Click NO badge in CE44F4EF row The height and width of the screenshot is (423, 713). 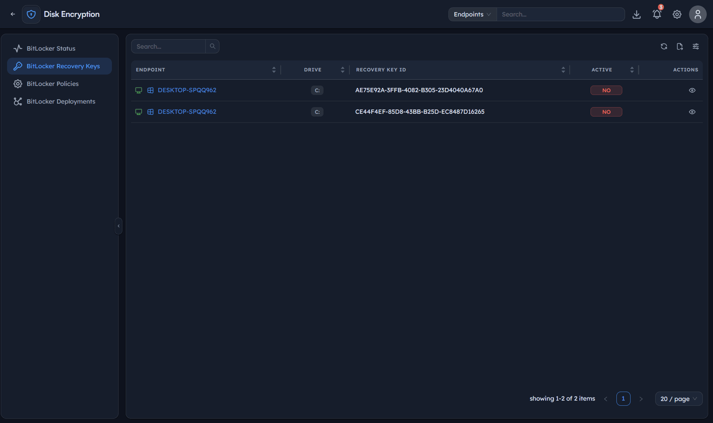[606, 112]
